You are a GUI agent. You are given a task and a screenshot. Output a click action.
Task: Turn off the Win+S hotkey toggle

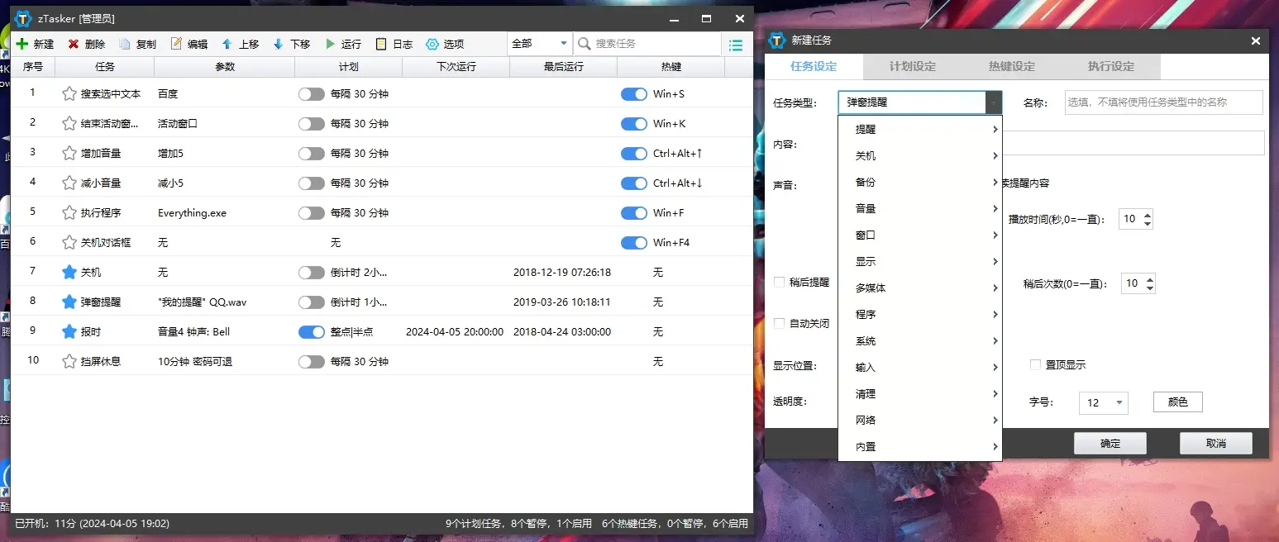(633, 94)
